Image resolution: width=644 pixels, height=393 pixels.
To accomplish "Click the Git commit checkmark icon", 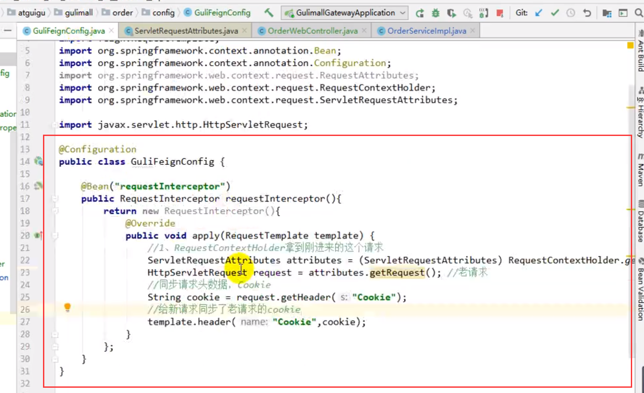I will 555,13.
